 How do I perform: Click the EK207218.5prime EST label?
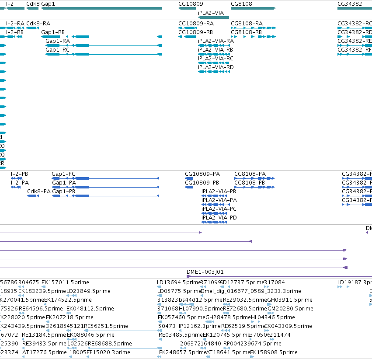pos(70,317)
